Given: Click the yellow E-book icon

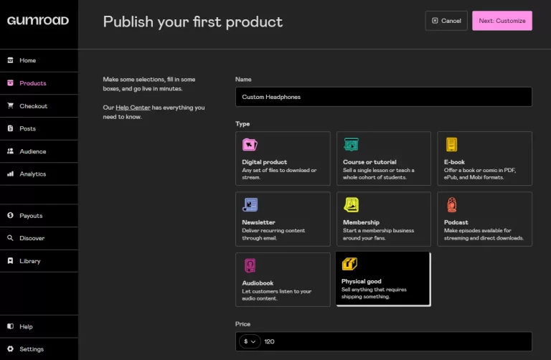Looking at the screenshot, I should coord(451,144).
